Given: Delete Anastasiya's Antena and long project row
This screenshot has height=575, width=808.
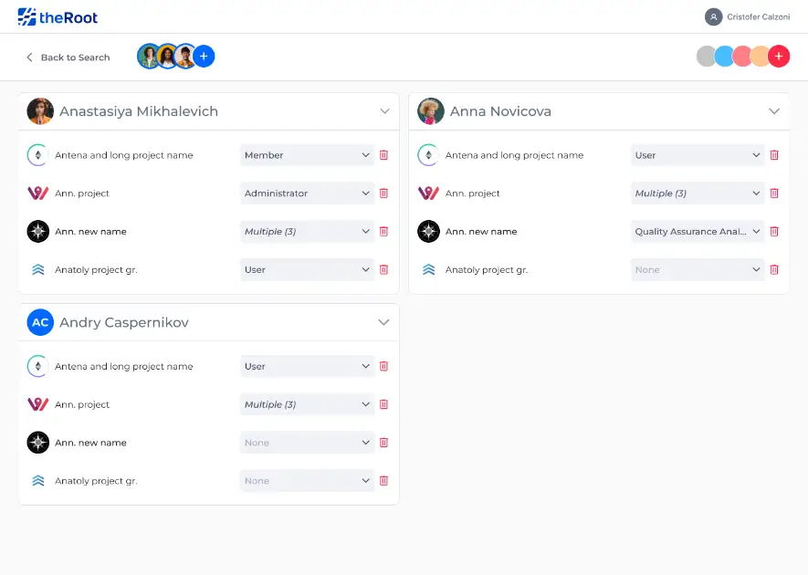Looking at the screenshot, I should pyautogui.click(x=383, y=155).
